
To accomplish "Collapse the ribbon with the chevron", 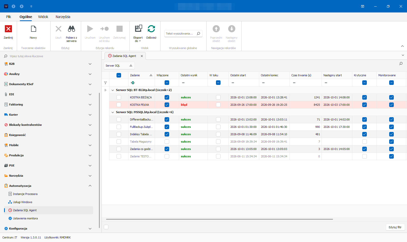I will [402, 46].
